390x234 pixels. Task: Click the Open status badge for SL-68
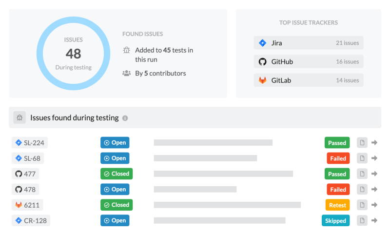115,158
